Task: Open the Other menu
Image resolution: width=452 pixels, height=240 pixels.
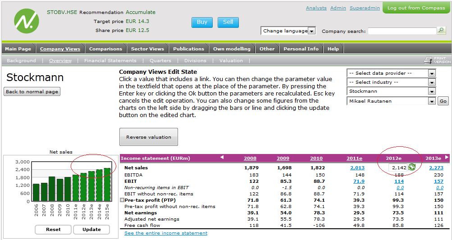Action: [x=267, y=49]
